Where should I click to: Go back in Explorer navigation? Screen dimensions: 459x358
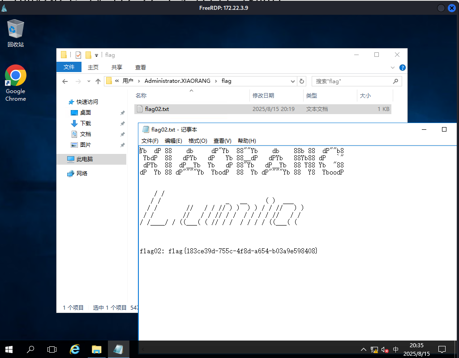(65, 81)
